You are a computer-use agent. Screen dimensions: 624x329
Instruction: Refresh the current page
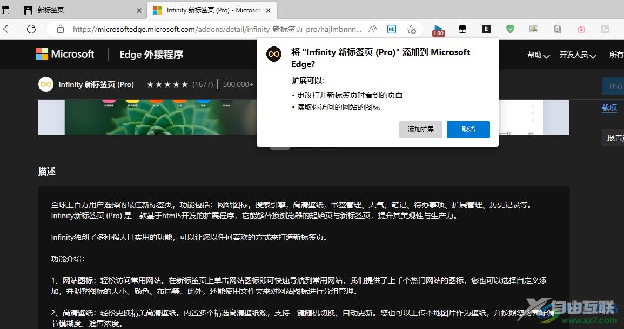31,29
